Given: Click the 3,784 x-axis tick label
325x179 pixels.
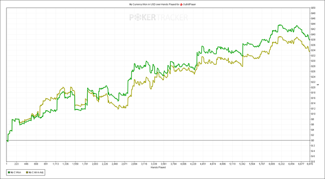Looking at the screenshot, I should 174,164.
